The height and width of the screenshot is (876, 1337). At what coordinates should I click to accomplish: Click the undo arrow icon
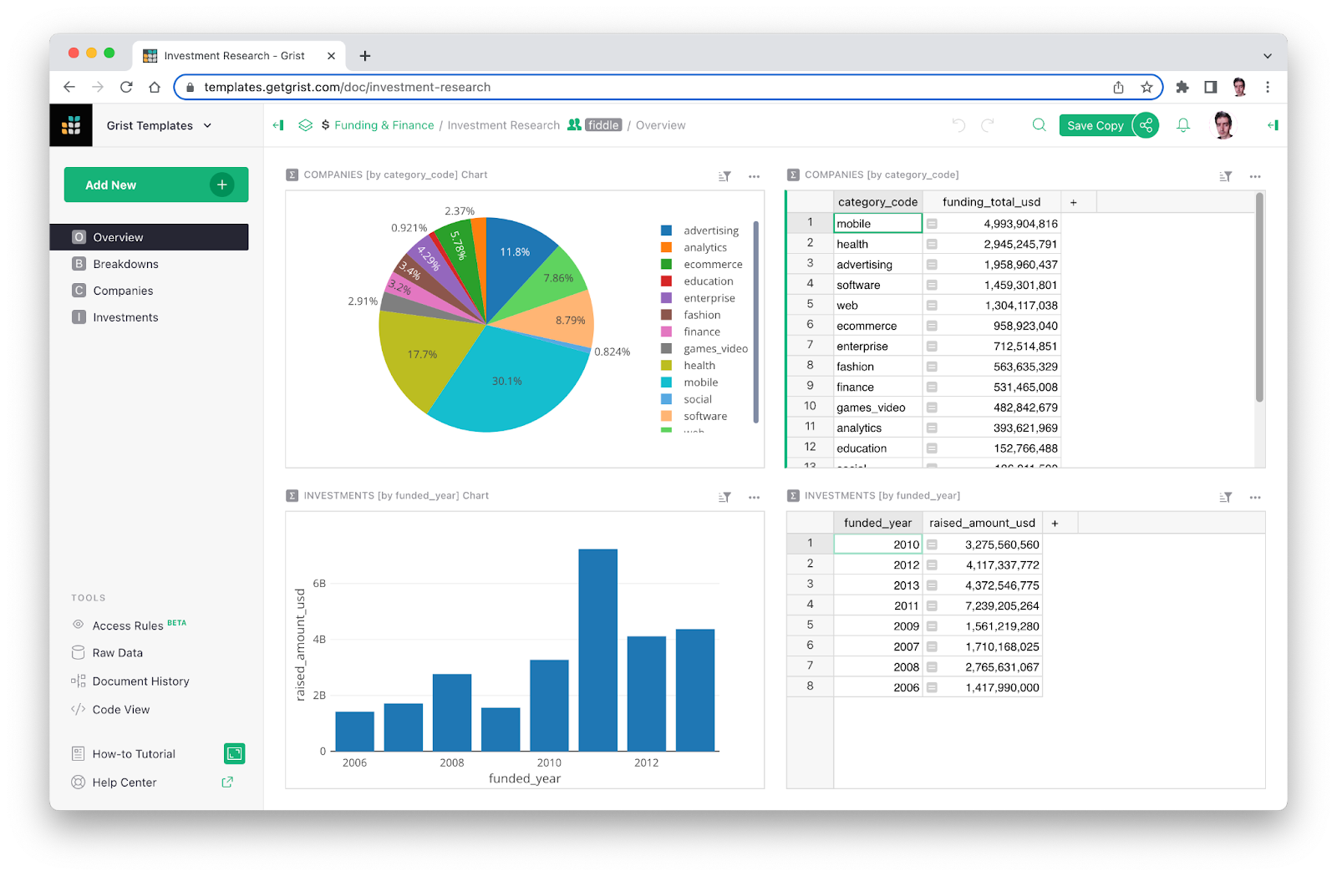pos(958,125)
